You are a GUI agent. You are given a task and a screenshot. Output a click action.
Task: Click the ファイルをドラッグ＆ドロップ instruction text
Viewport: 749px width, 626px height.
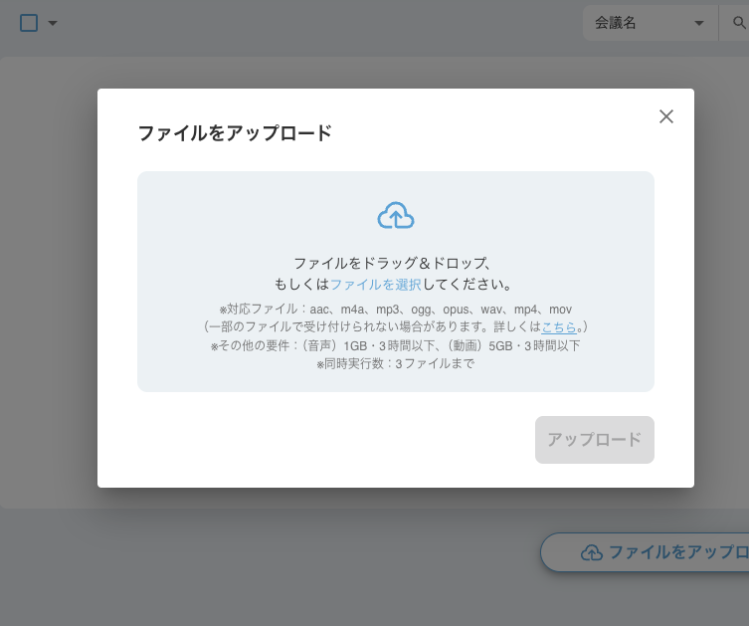click(x=392, y=264)
